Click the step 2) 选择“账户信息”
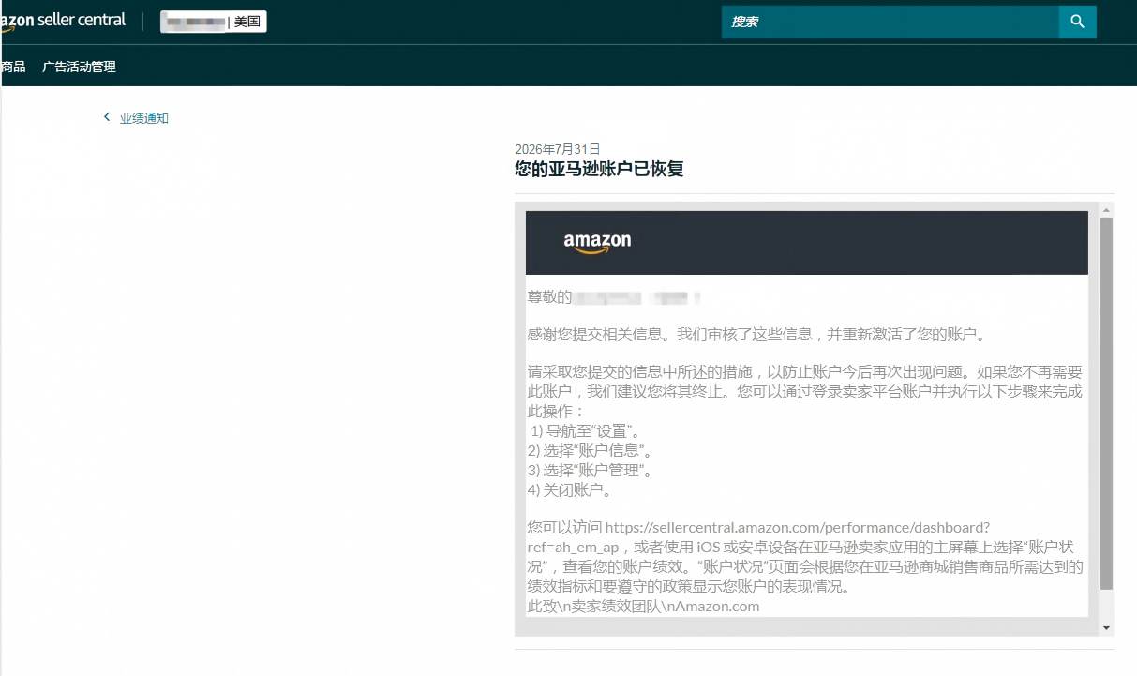 point(591,451)
